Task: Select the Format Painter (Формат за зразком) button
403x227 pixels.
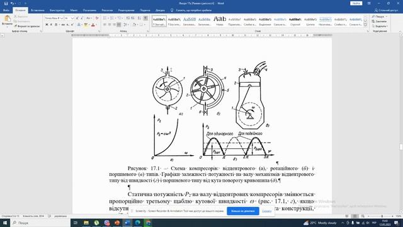Action: point(26,26)
